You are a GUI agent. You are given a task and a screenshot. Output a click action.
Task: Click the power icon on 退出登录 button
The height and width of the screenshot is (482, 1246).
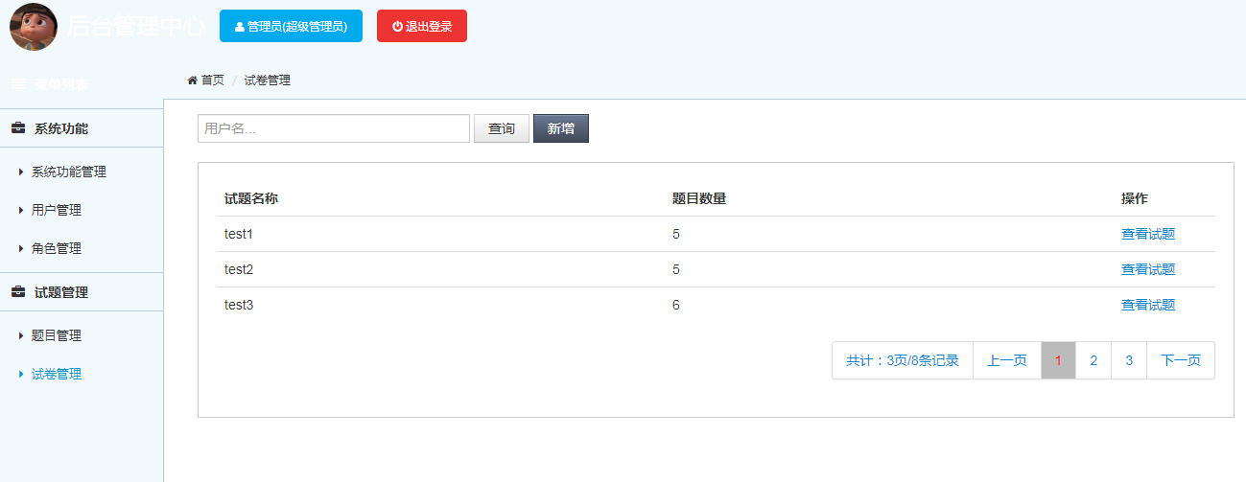click(397, 27)
